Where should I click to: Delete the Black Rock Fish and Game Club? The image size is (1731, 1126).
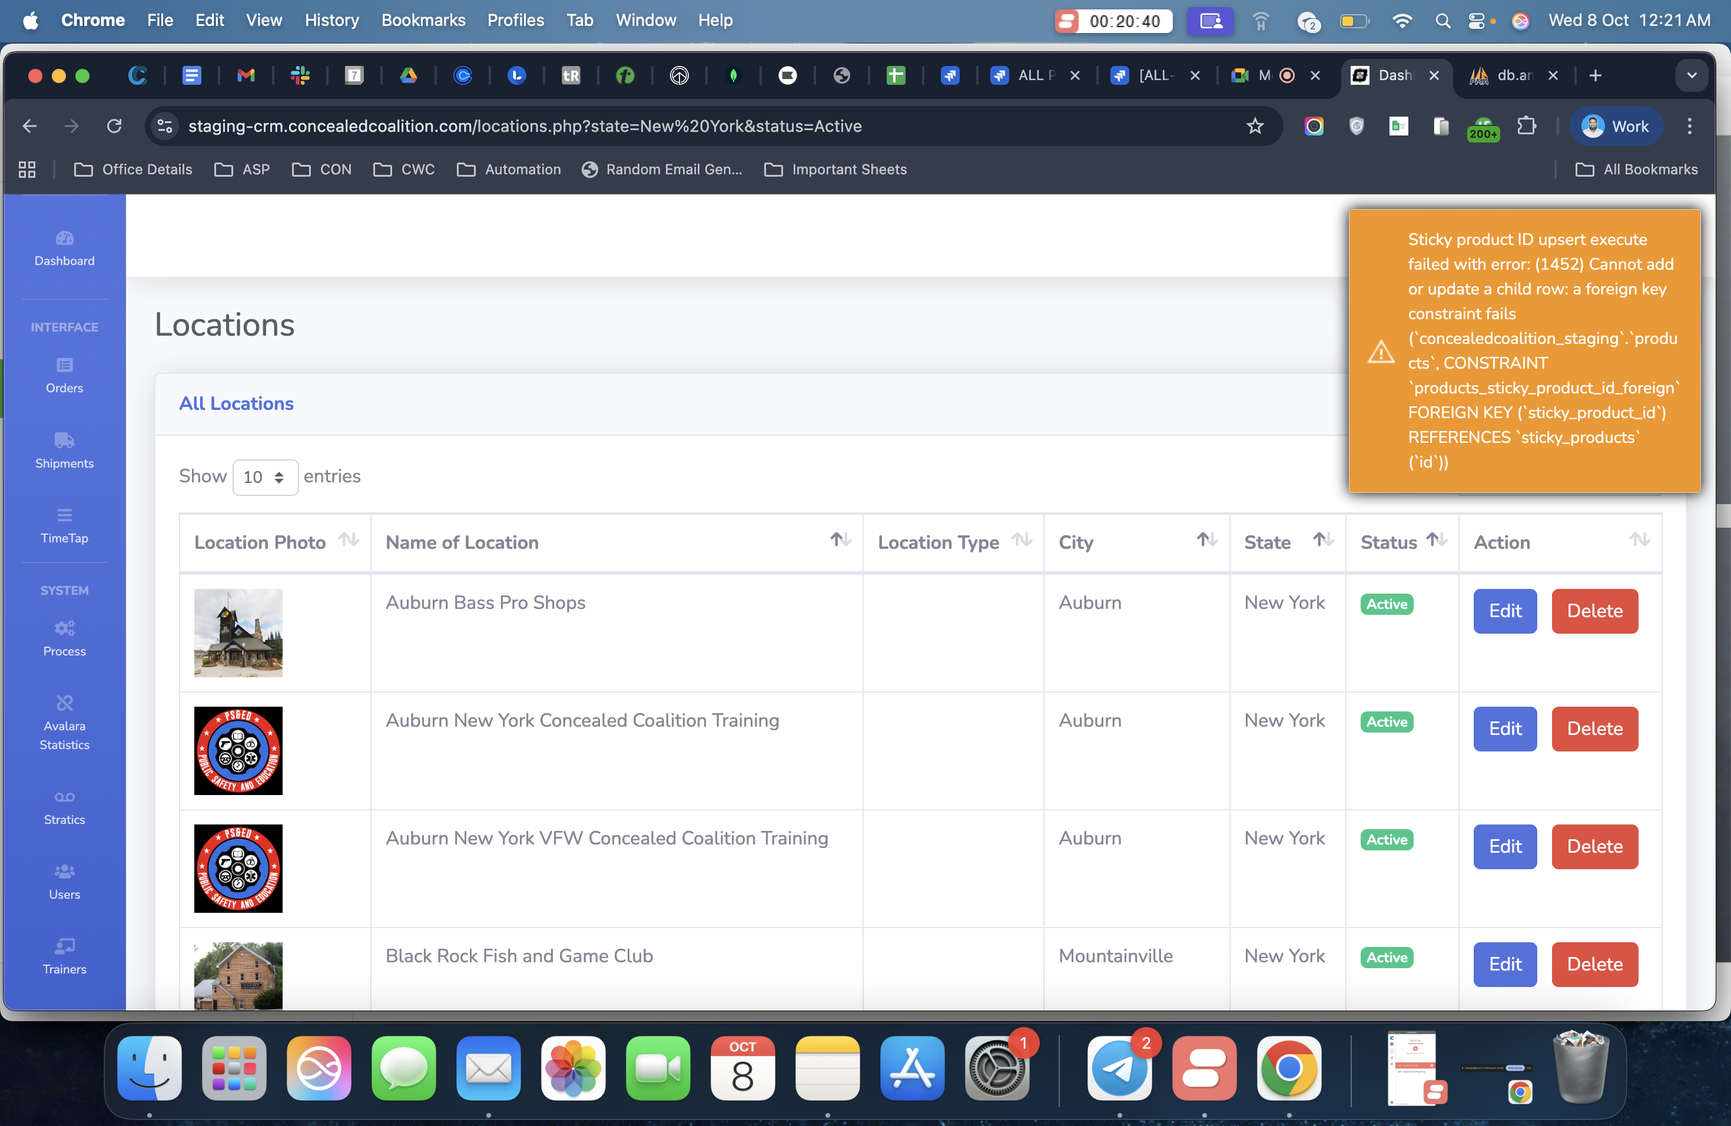[1594, 964]
